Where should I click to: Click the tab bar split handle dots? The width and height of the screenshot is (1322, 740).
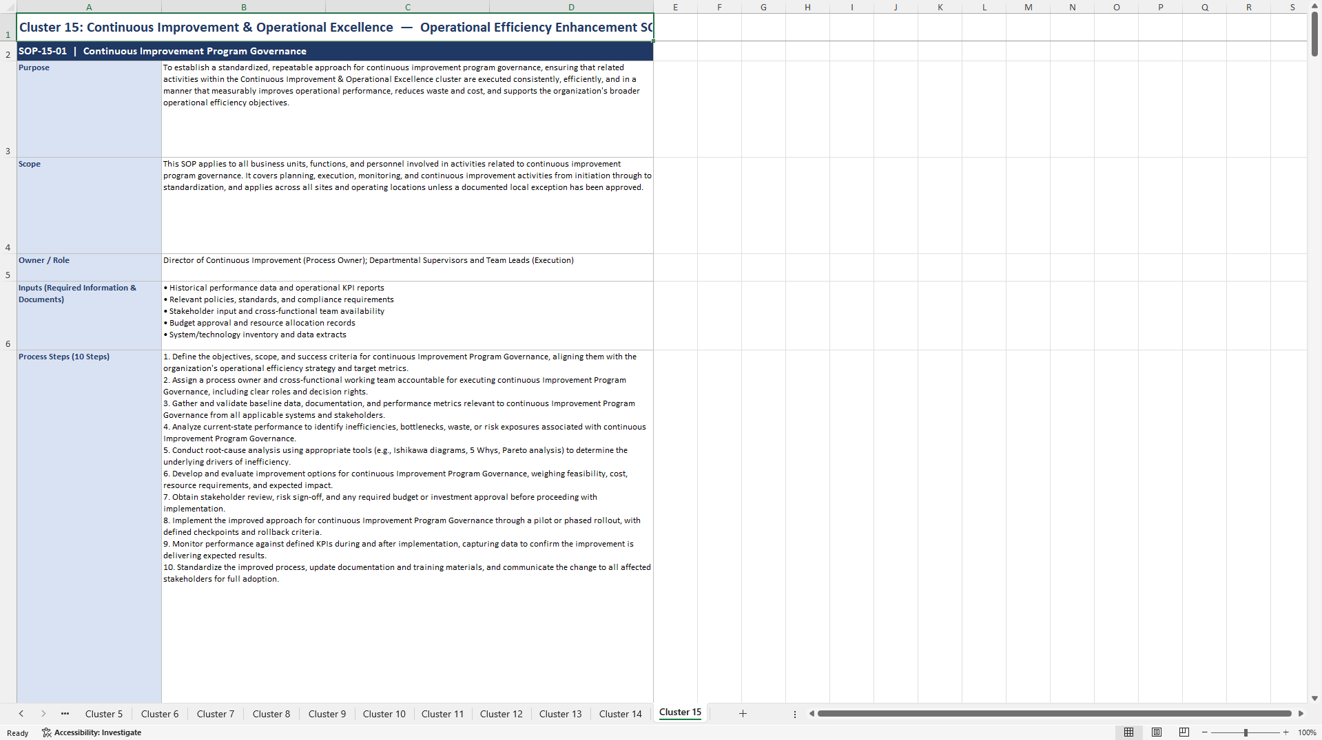click(x=795, y=714)
